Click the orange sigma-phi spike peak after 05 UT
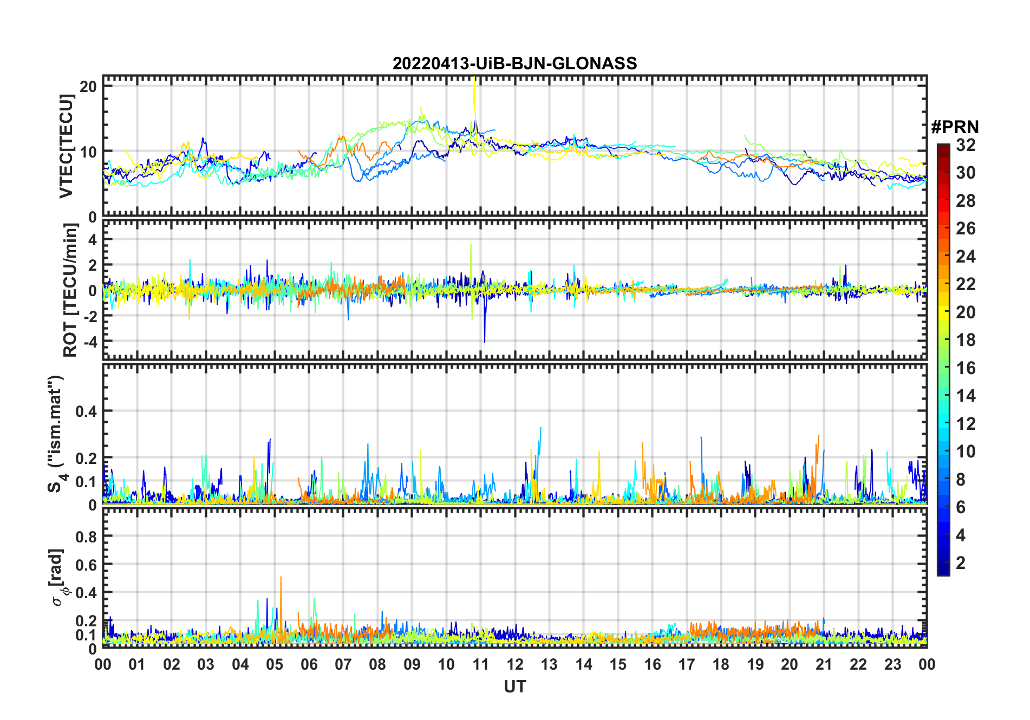The height and width of the screenshot is (720, 1030). tap(281, 578)
